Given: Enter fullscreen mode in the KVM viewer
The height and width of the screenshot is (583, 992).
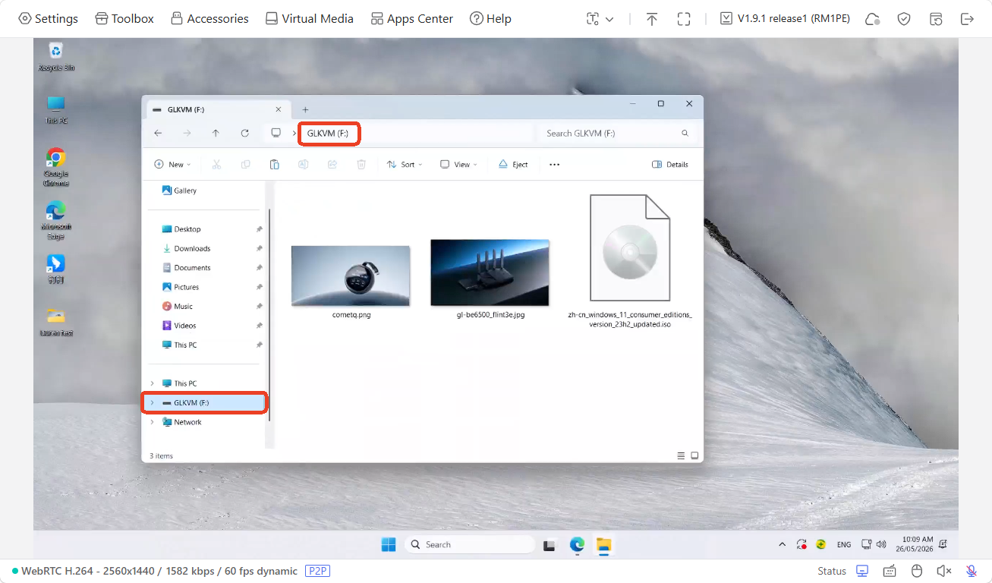Looking at the screenshot, I should (x=684, y=19).
